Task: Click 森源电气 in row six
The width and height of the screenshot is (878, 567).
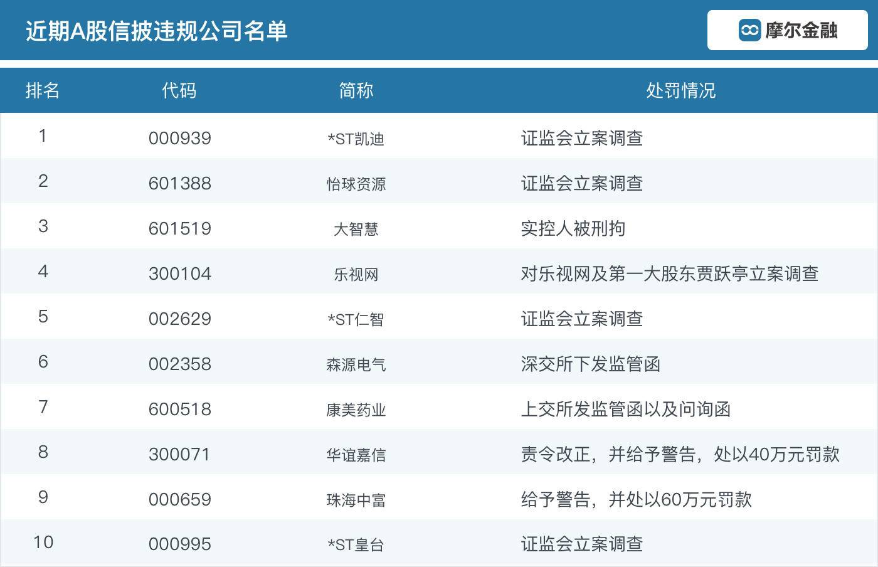Action: [x=356, y=364]
